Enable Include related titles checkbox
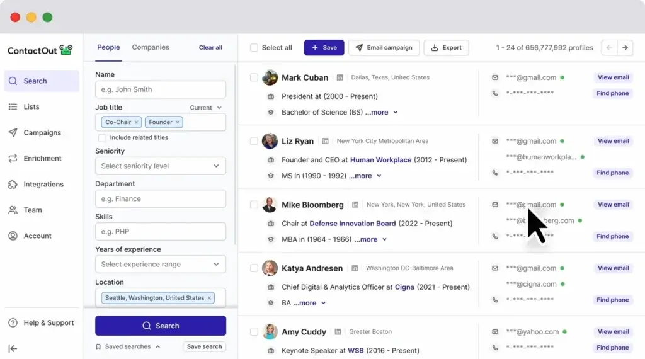The image size is (645, 359). [102, 138]
